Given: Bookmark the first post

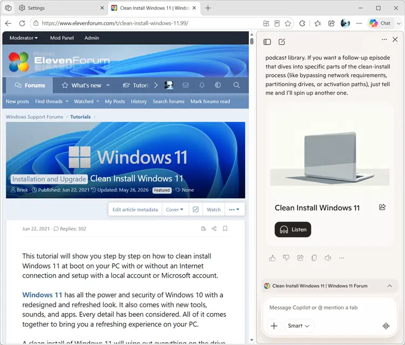Looking at the screenshot, I should click(x=225, y=228).
